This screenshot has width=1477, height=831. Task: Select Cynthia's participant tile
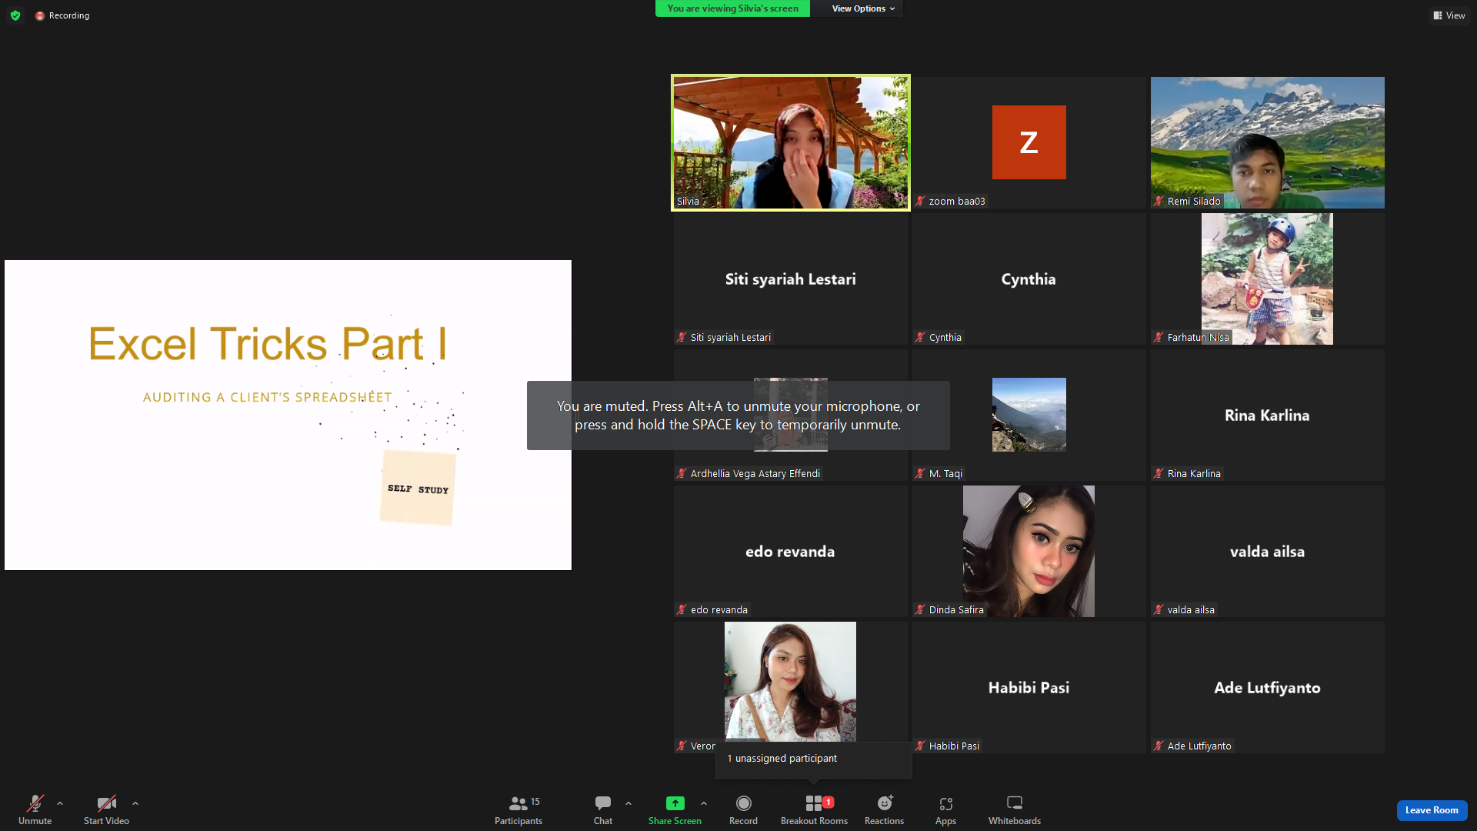[x=1029, y=279]
